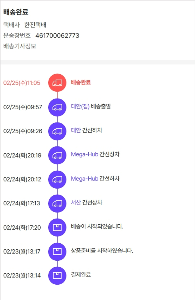Click the 02/25(수)11:05 timestamp
The height and width of the screenshot is (300, 195).
pyautogui.click(x=22, y=83)
